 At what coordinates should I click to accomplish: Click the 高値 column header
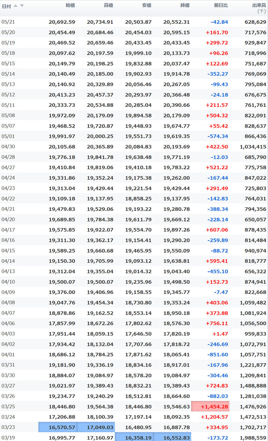[108, 5]
